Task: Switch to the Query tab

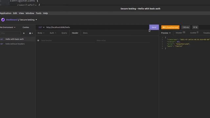Action: (x=64, y=33)
